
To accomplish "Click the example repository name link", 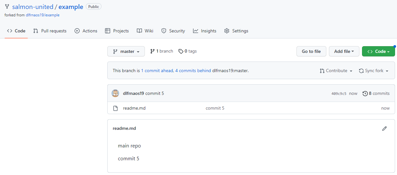I will pos(71,7).
